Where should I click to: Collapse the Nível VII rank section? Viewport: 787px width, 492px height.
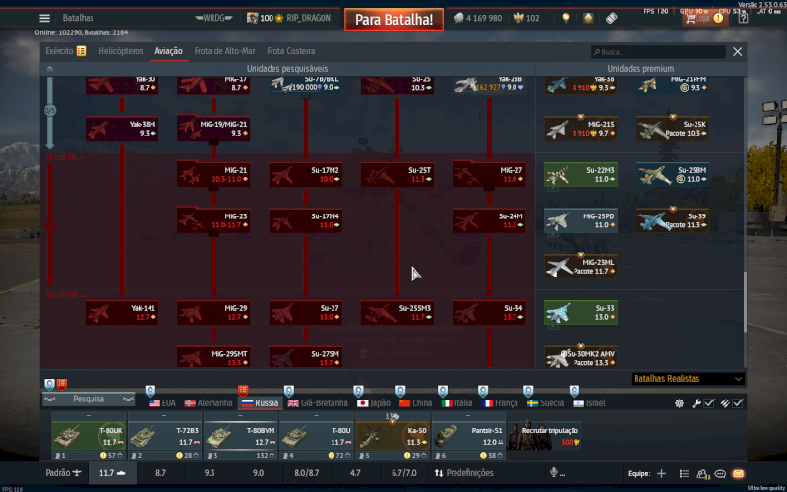tap(66, 157)
